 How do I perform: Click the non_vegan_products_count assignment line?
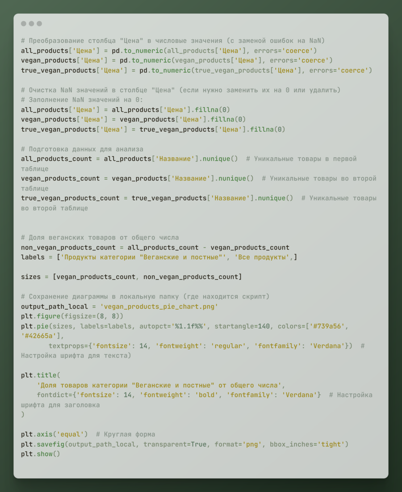[155, 248]
